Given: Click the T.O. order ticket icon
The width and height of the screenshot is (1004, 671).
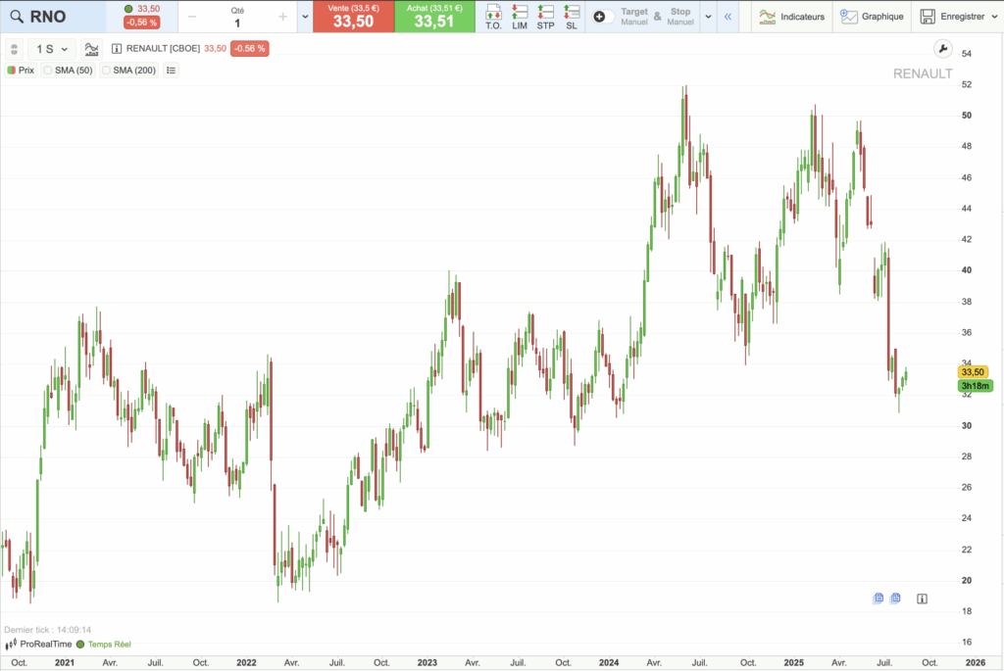Looking at the screenshot, I should click(493, 16).
